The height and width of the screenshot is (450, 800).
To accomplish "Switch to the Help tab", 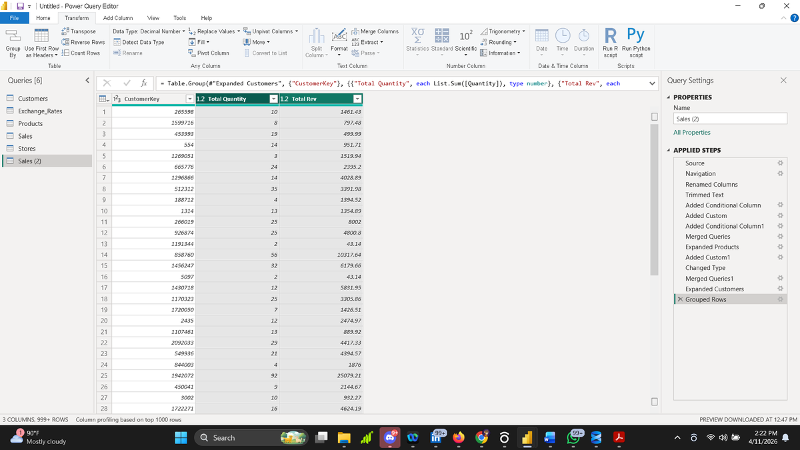I will point(206,18).
